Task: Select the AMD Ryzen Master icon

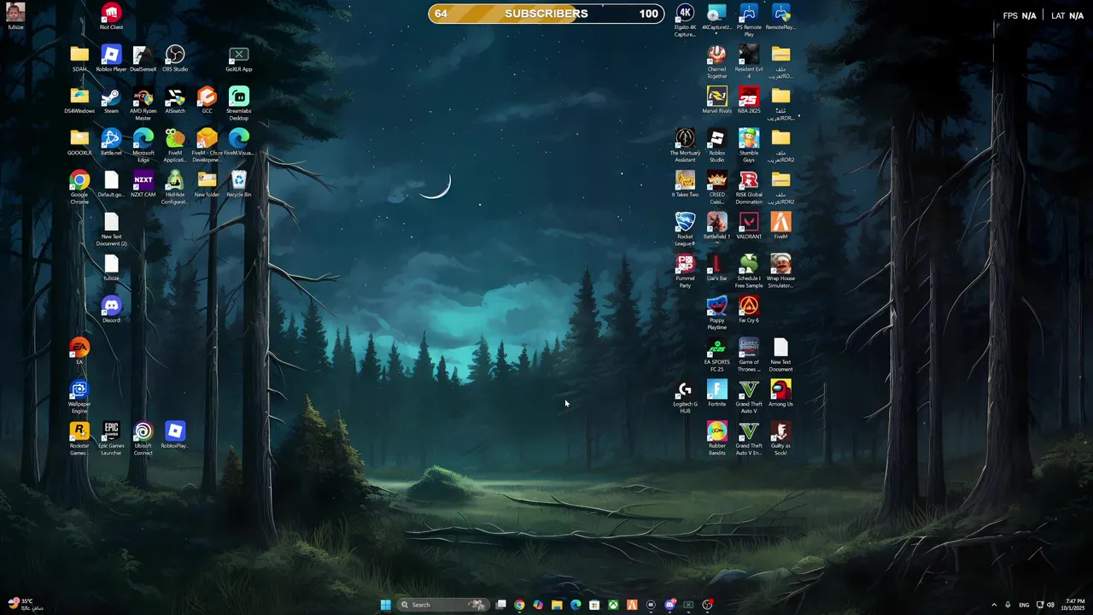Action: point(143,104)
